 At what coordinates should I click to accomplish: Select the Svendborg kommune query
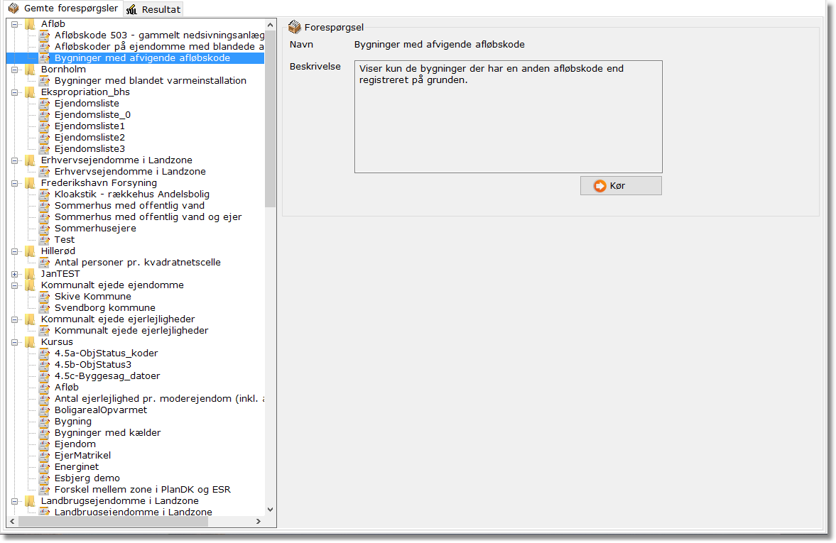104,308
